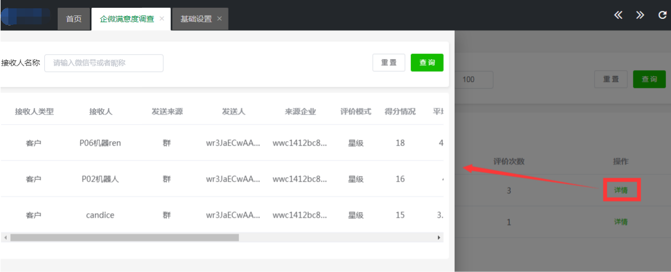Click the horizontal scrollbar left arrow
Screen dimensions: 671x272
point(5,238)
